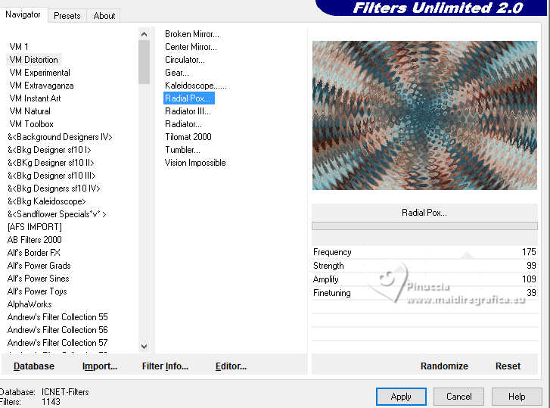Screen dimensions: 550x408
Task: Choose Radiator... filter
Action: tap(183, 124)
